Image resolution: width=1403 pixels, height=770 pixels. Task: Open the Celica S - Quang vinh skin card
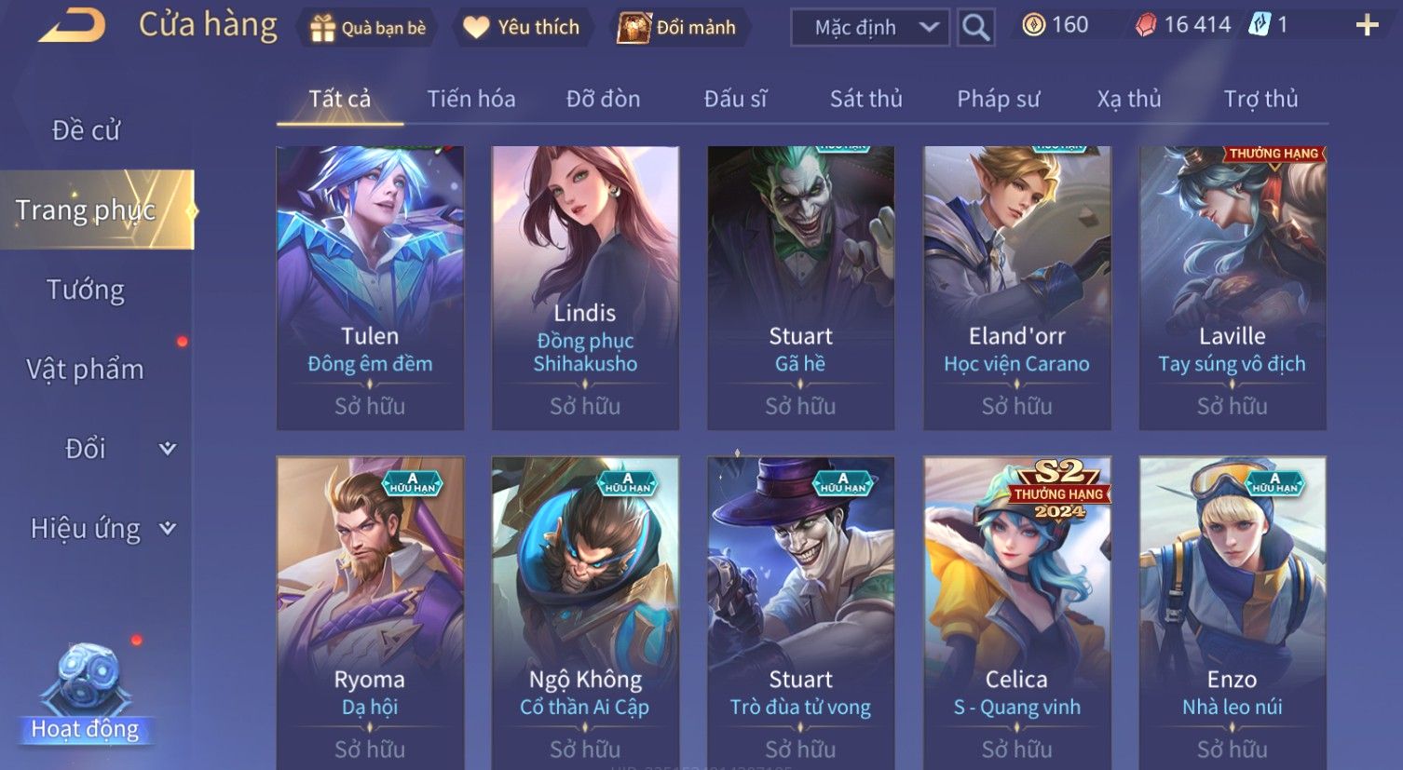point(1016,613)
